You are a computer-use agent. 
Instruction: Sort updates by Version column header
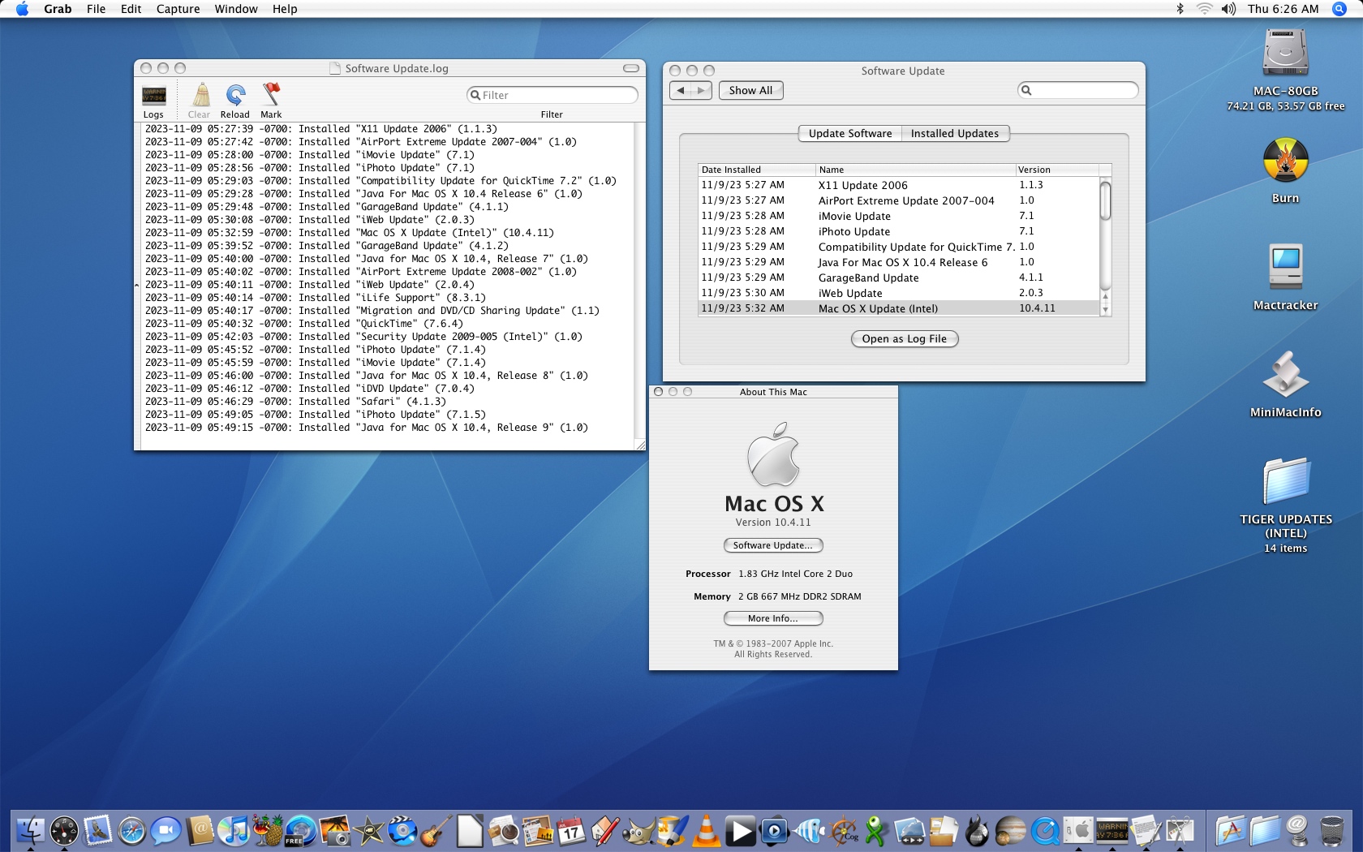[x=1057, y=170]
